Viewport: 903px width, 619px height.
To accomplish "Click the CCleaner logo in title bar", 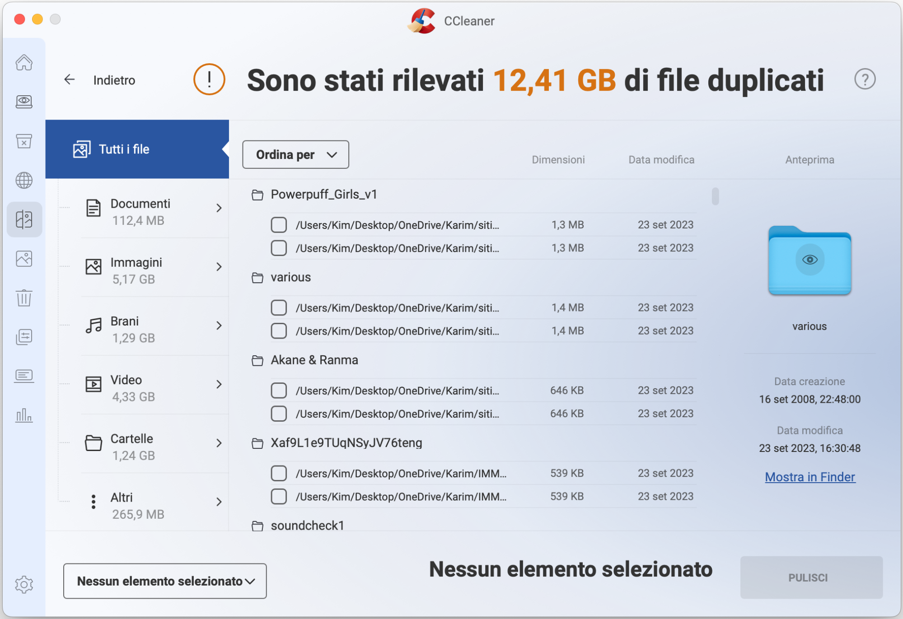I will pos(421,21).
